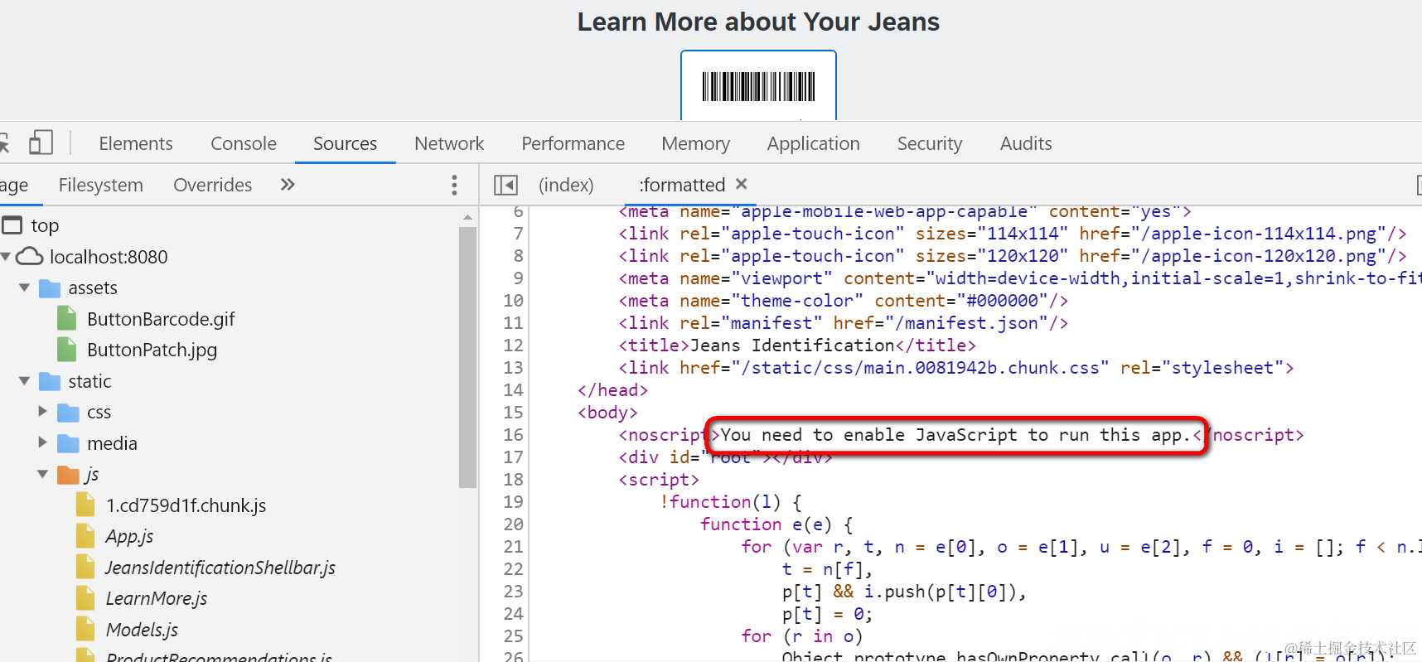Open the LearnMore.js file
The width and height of the screenshot is (1422, 662).
[157, 598]
